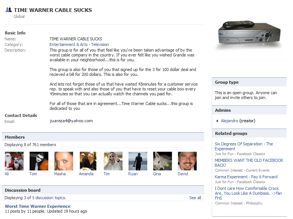Click David's member photo
This screenshot has width=293, height=219.
pyautogui.click(x=187, y=161)
